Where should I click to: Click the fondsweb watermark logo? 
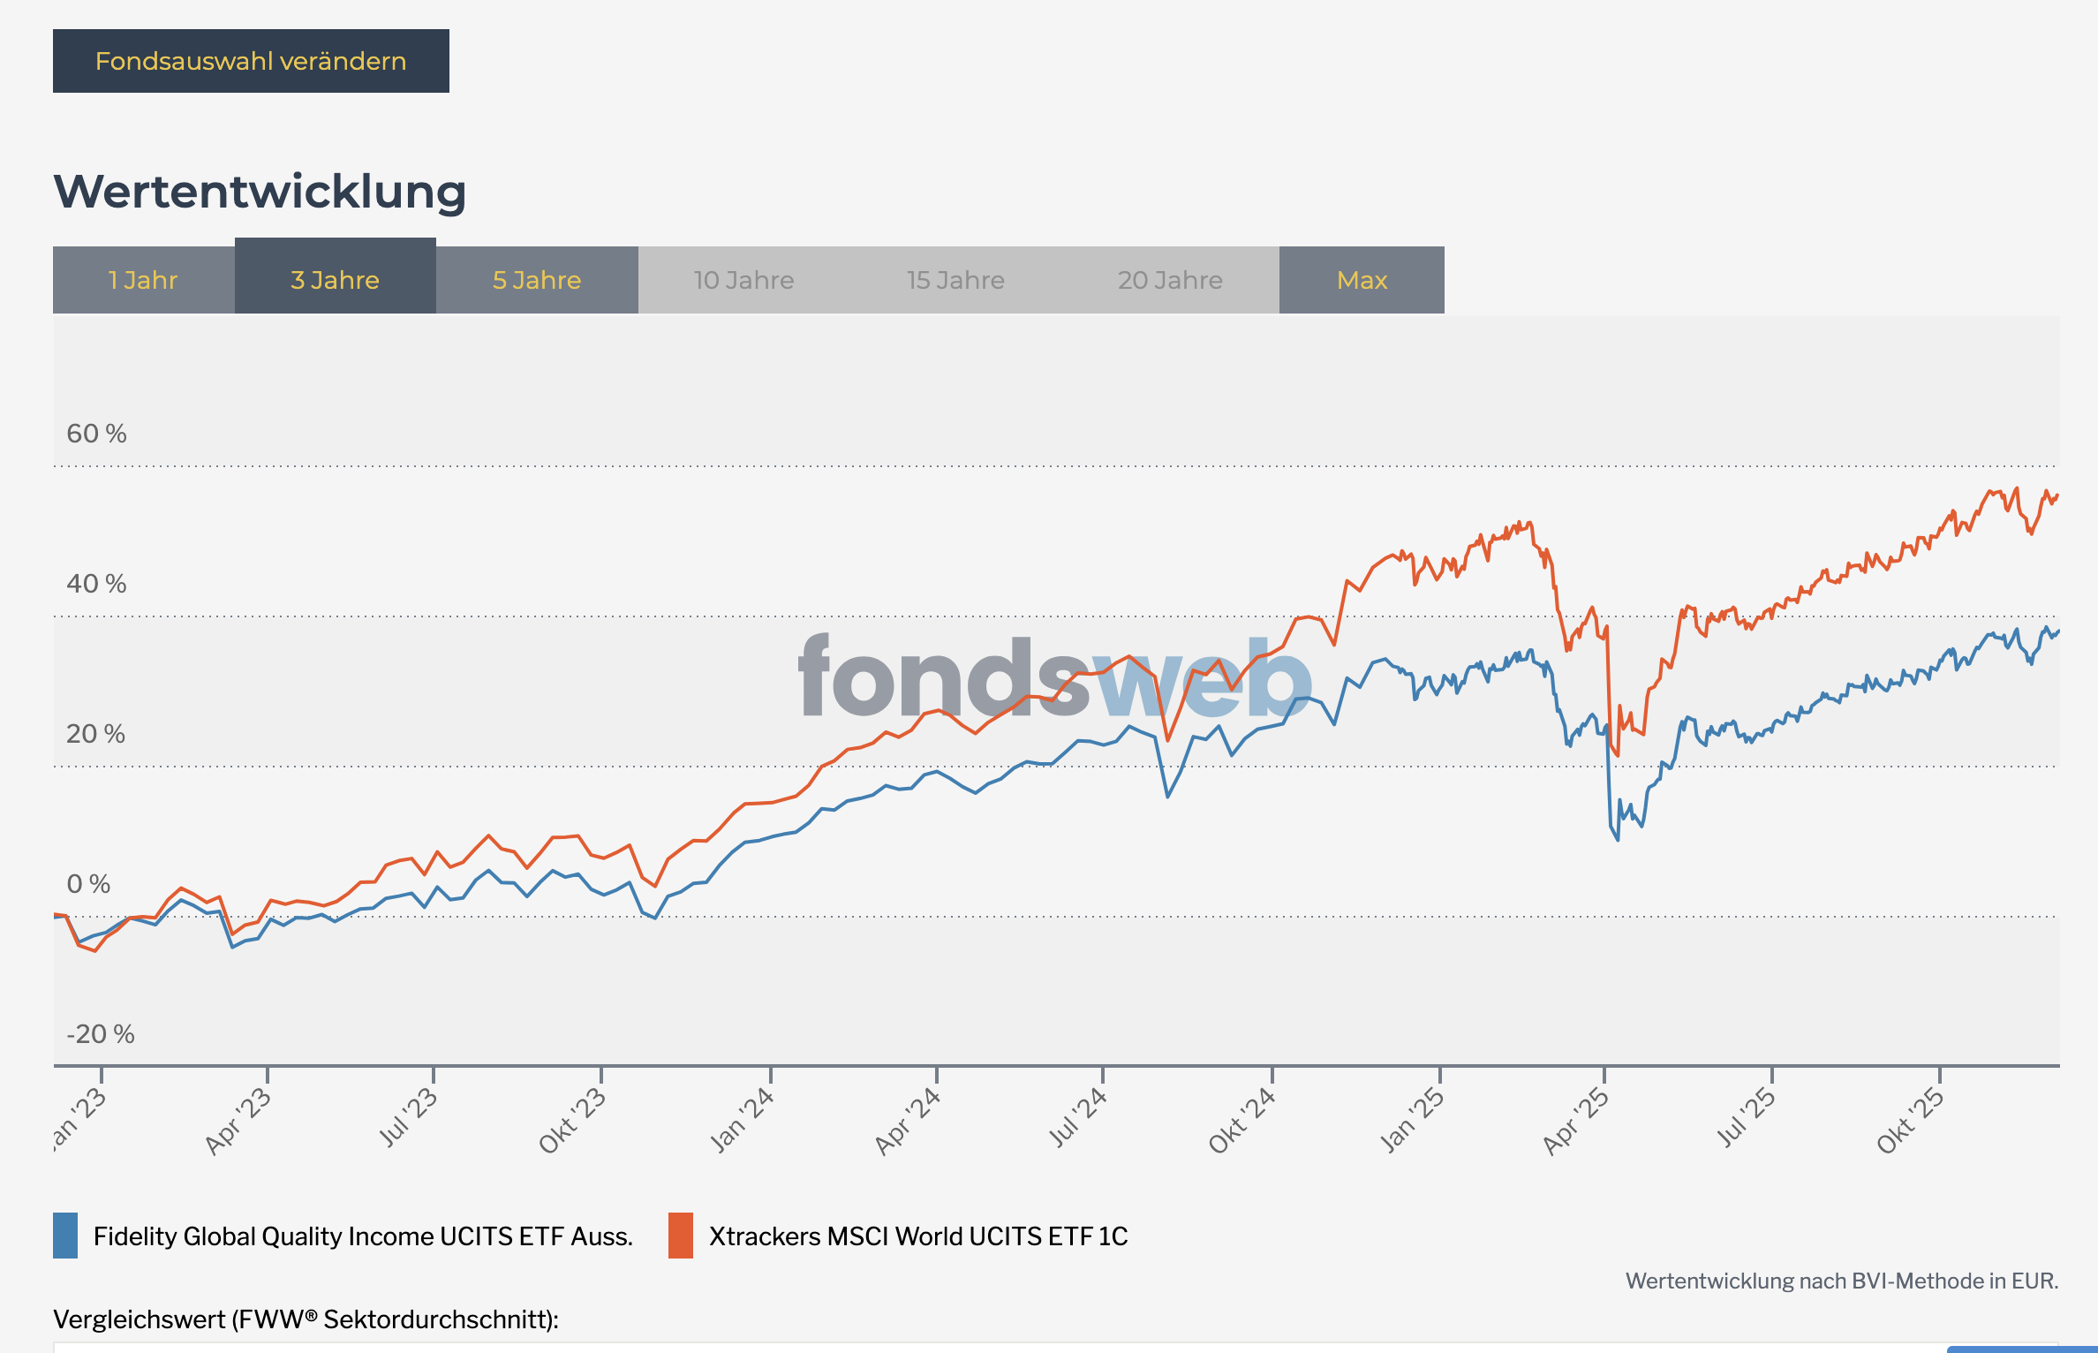(1054, 678)
